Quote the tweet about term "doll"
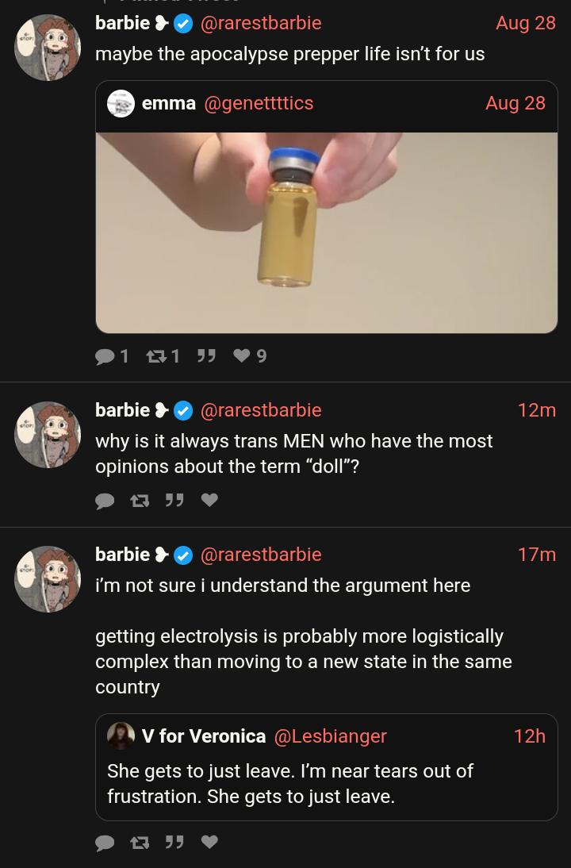571x868 pixels. click(174, 501)
